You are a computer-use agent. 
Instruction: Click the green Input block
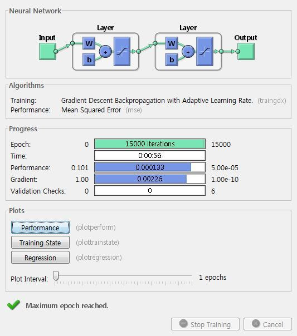[47, 51]
